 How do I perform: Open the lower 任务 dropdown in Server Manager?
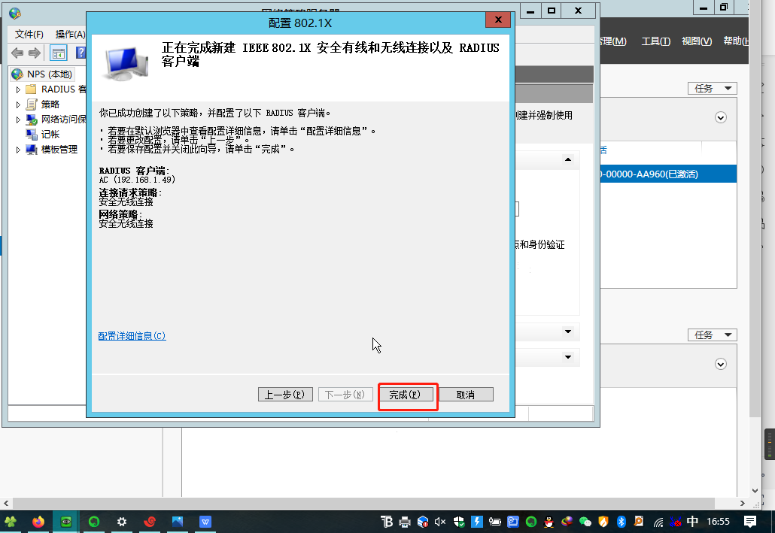tap(713, 335)
